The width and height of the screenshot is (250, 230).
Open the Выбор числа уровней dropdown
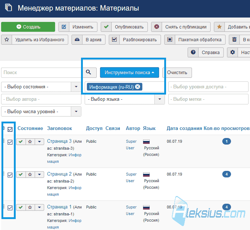[41, 111]
